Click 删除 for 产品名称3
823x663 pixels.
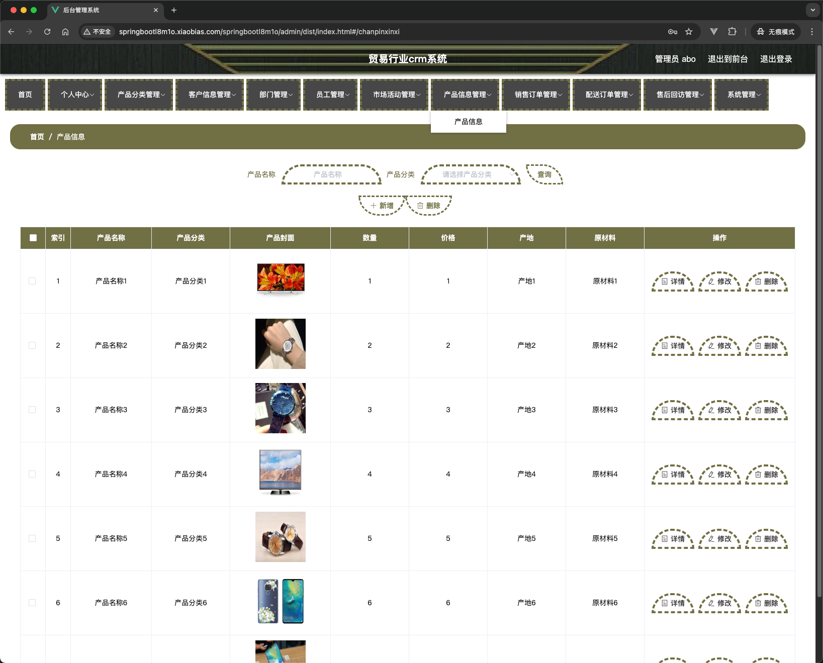(x=766, y=410)
